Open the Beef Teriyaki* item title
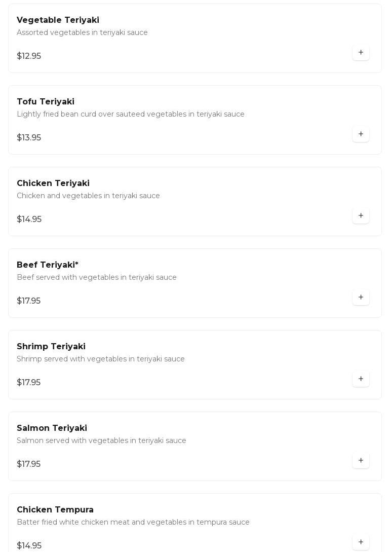 (x=48, y=265)
